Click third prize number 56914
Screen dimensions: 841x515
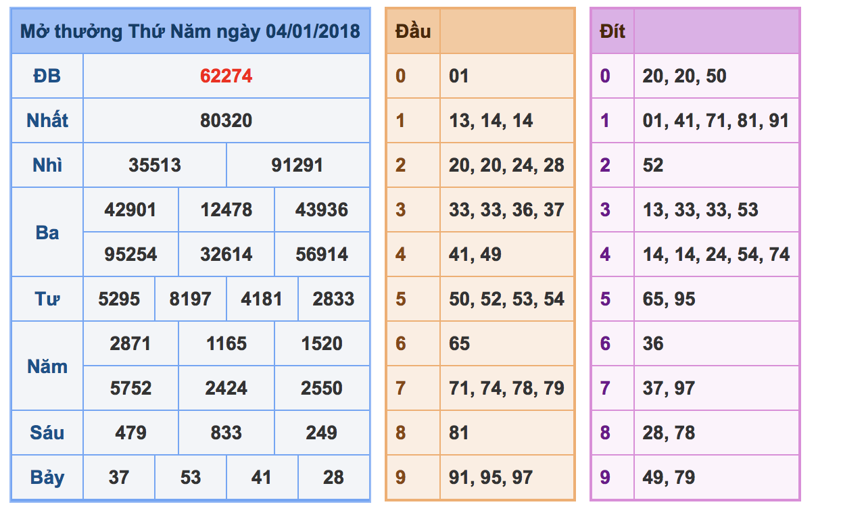click(x=322, y=254)
